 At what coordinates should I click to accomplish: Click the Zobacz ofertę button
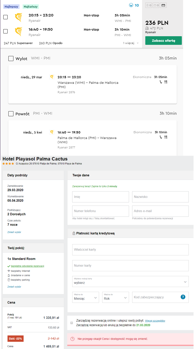coord(163,41)
